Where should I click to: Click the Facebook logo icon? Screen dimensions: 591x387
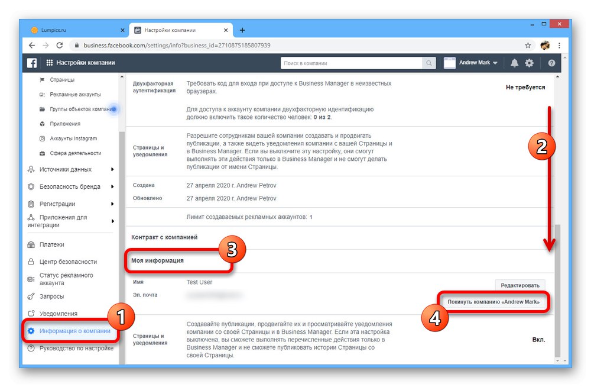32,63
